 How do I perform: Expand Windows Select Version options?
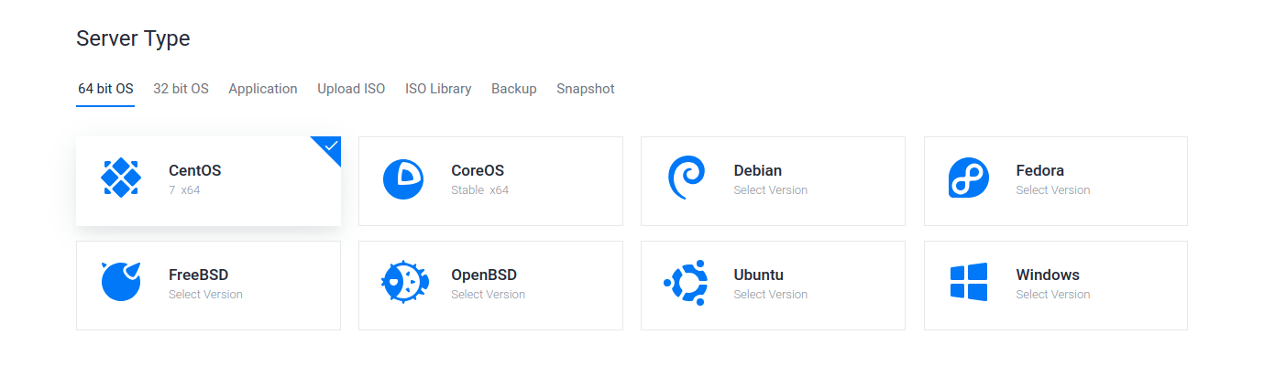click(1052, 295)
